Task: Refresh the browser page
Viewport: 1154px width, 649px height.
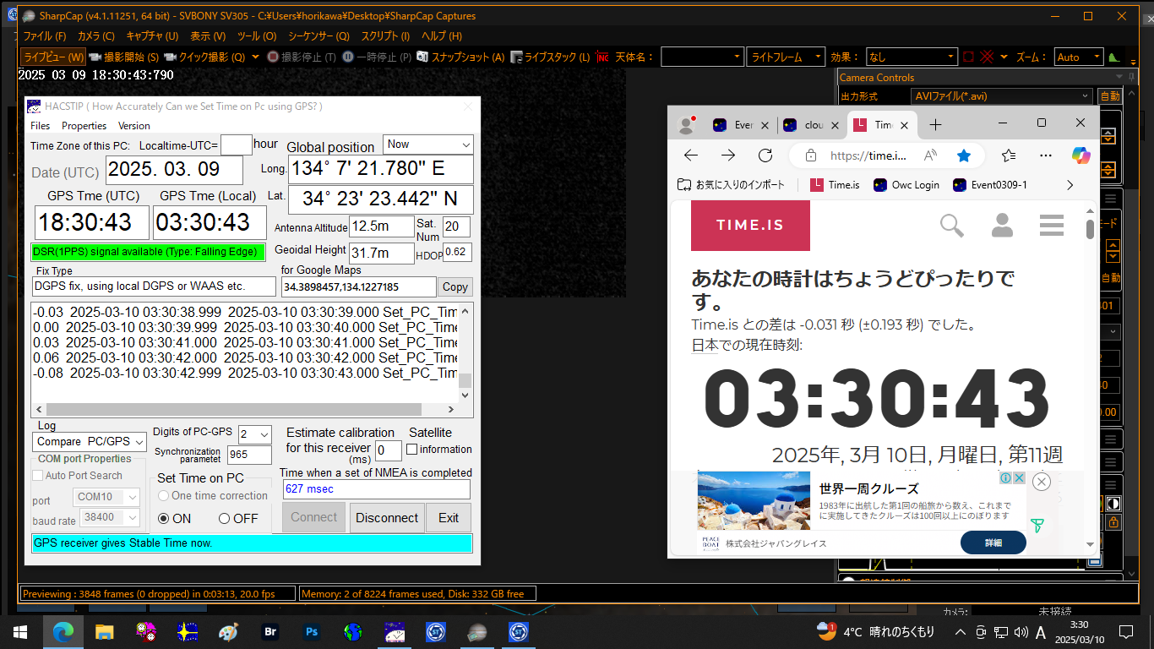Action: click(x=765, y=155)
